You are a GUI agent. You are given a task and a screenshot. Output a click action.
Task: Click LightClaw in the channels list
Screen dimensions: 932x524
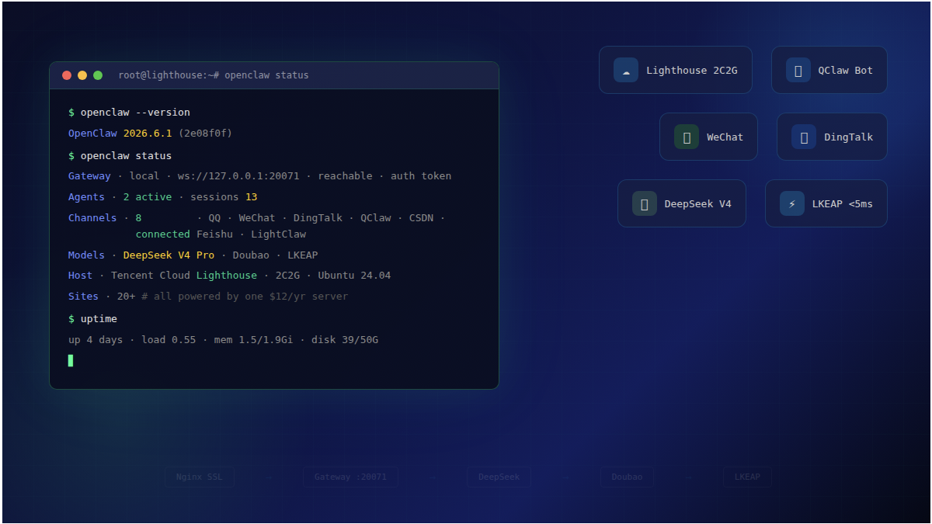pyautogui.click(x=278, y=234)
